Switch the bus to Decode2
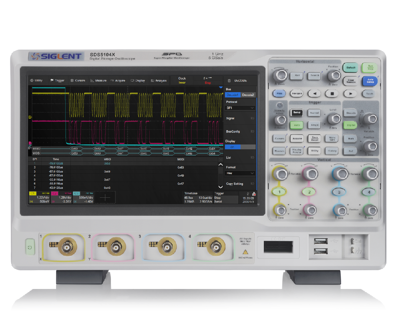 coord(249,95)
